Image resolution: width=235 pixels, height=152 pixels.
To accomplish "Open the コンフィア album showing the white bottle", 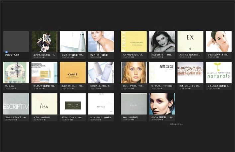I will click(73, 41).
